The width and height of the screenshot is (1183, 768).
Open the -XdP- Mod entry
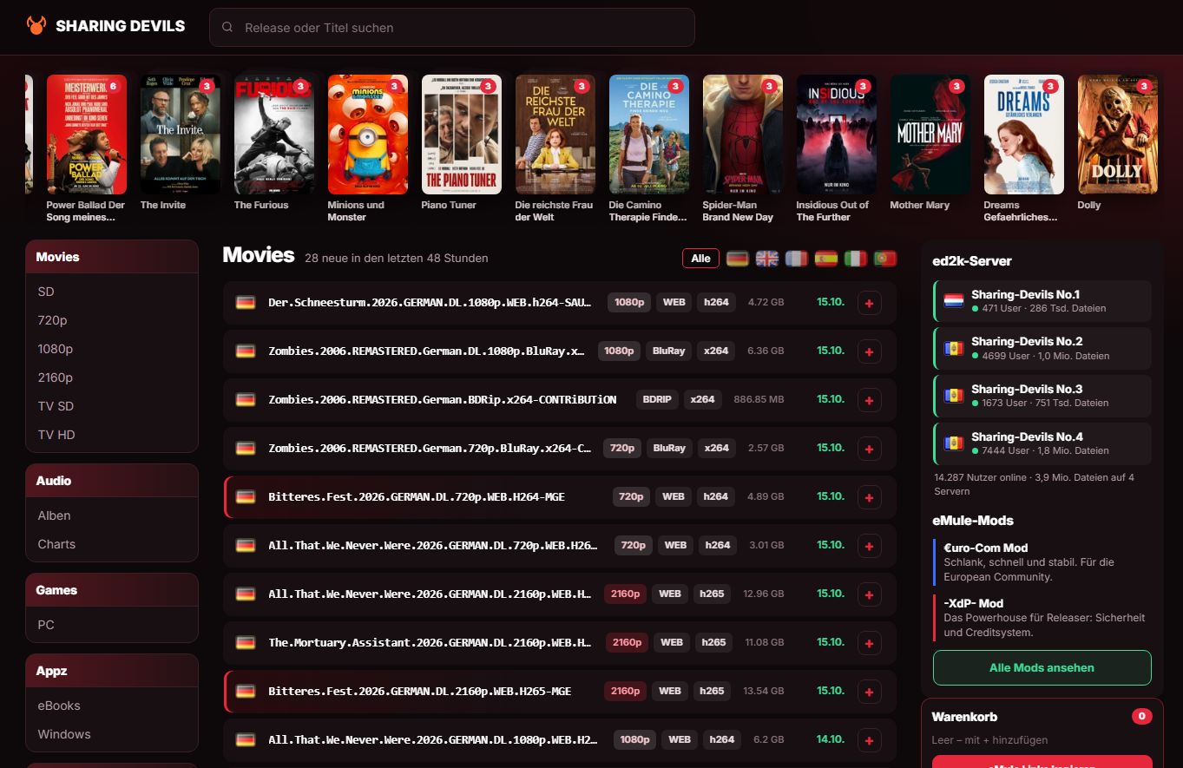1042,618
